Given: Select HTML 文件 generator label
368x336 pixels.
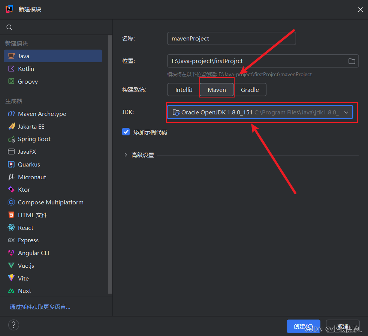Looking at the screenshot, I should (33, 215).
